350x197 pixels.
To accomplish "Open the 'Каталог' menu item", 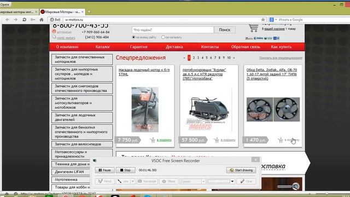I will pyautogui.click(x=103, y=47).
